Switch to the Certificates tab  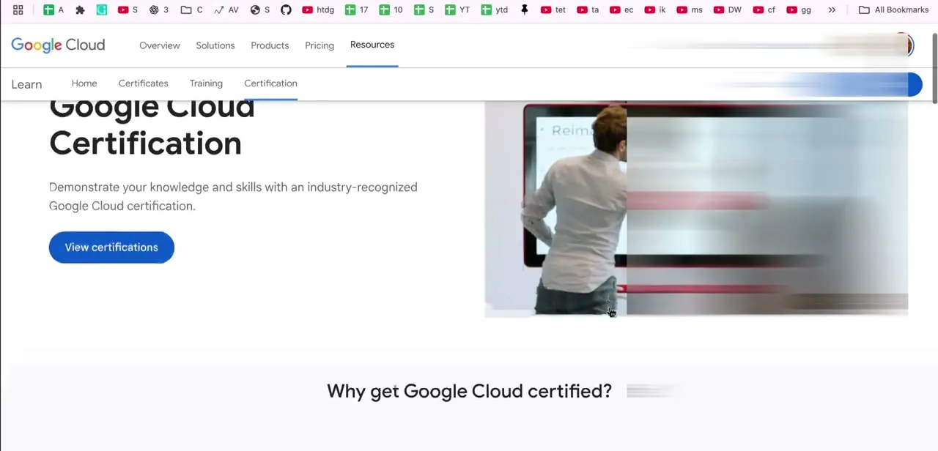[144, 83]
